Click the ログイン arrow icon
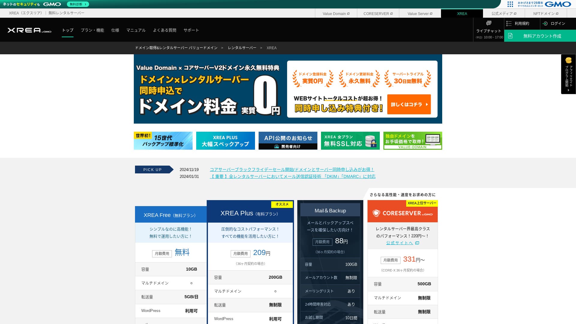Screen dimensions: 576x324 tap(544, 24)
